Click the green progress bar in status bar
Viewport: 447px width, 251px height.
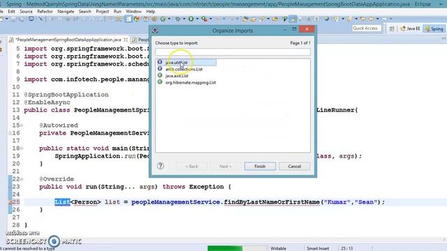point(225,248)
